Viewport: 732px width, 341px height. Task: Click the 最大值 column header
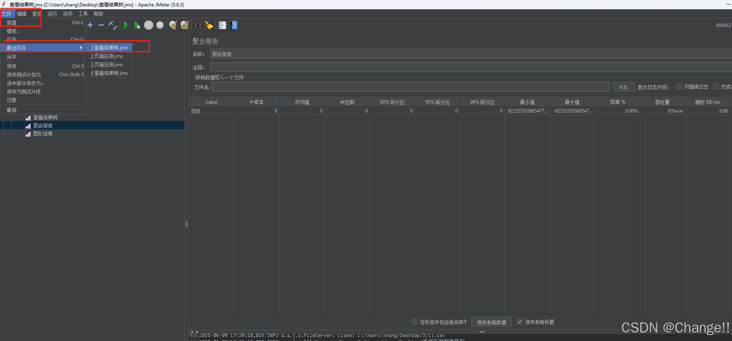pos(572,102)
